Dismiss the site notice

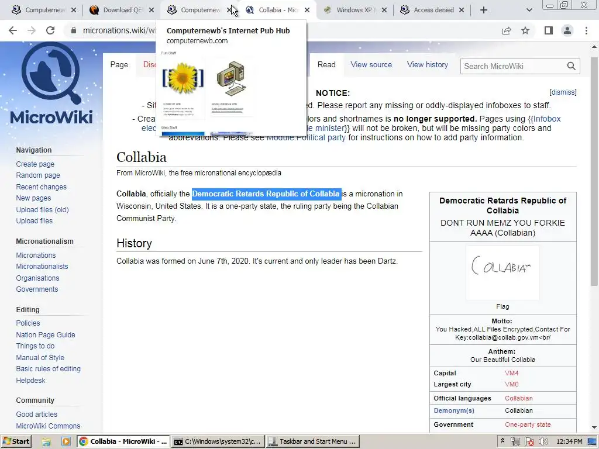point(563,92)
